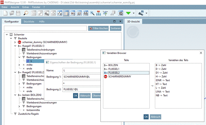Image resolution: width=206 pixels, height=125 pixels.
Task: Collapse the fluegel1 (FLUEGEL1) node
Action: tap(15, 46)
